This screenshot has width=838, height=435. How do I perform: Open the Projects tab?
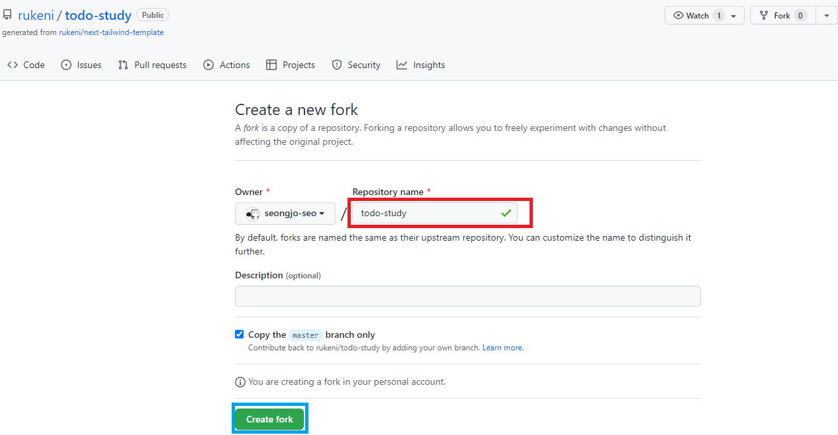point(291,65)
